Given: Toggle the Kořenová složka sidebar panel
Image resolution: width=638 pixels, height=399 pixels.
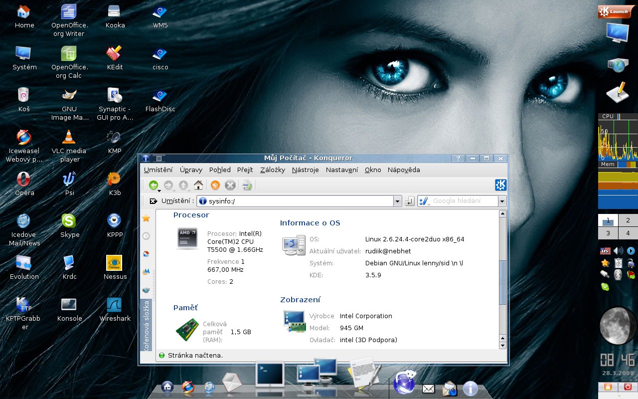Looking at the screenshot, I should (x=146, y=325).
